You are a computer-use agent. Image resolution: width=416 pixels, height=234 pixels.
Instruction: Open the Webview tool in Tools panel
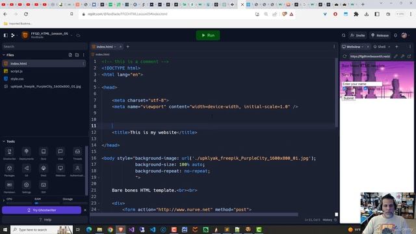pyautogui.click(x=60, y=170)
